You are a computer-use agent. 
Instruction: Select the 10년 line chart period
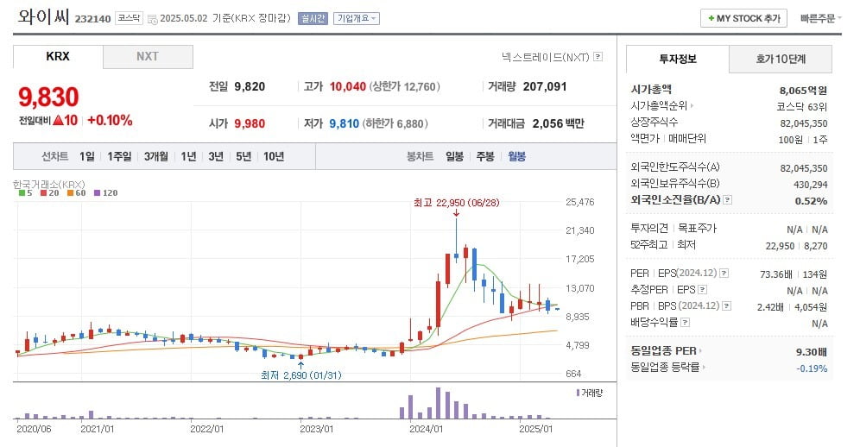pyautogui.click(x=273, y=156)
